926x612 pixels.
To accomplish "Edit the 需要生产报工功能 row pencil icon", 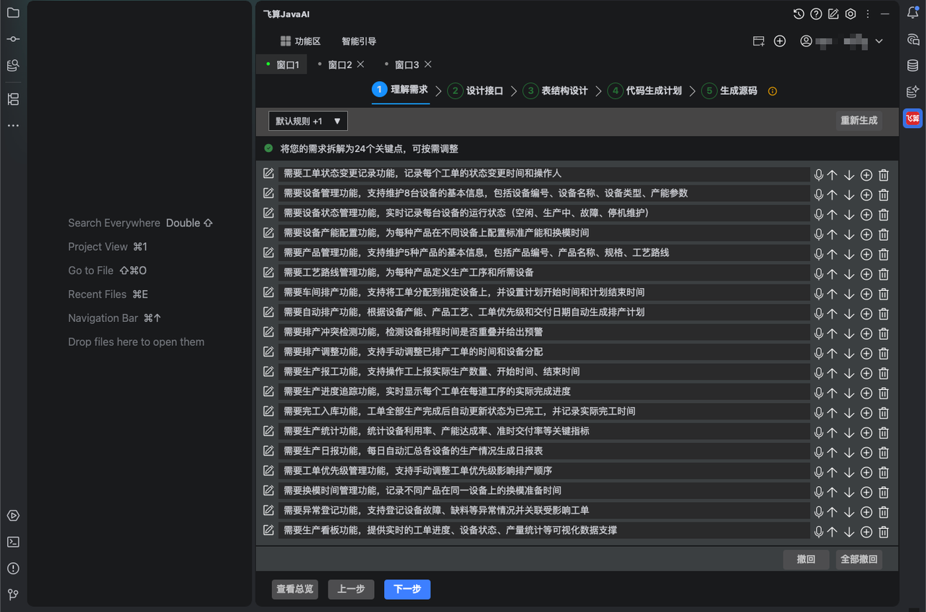I will click(268, 372).
